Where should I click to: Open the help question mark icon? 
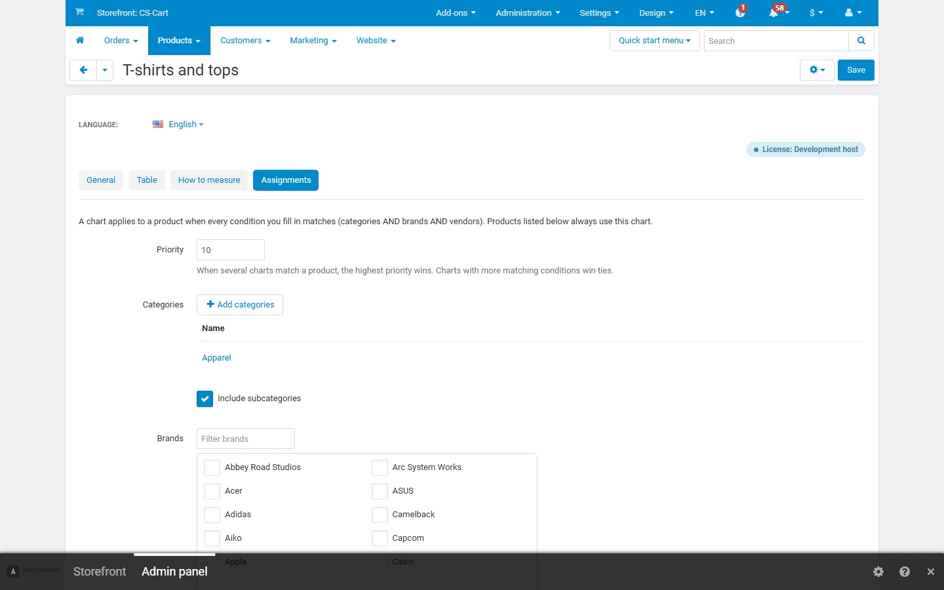905,572
